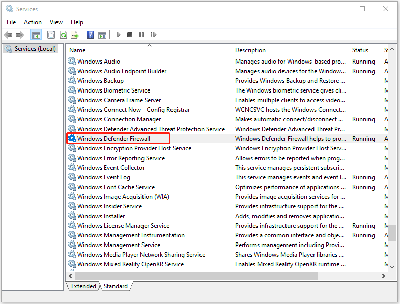Image resolution: width=400 pixels, height=304 pixels.
Task: Select Windows Encryption Provider Host Service
Action: [134, 148]
